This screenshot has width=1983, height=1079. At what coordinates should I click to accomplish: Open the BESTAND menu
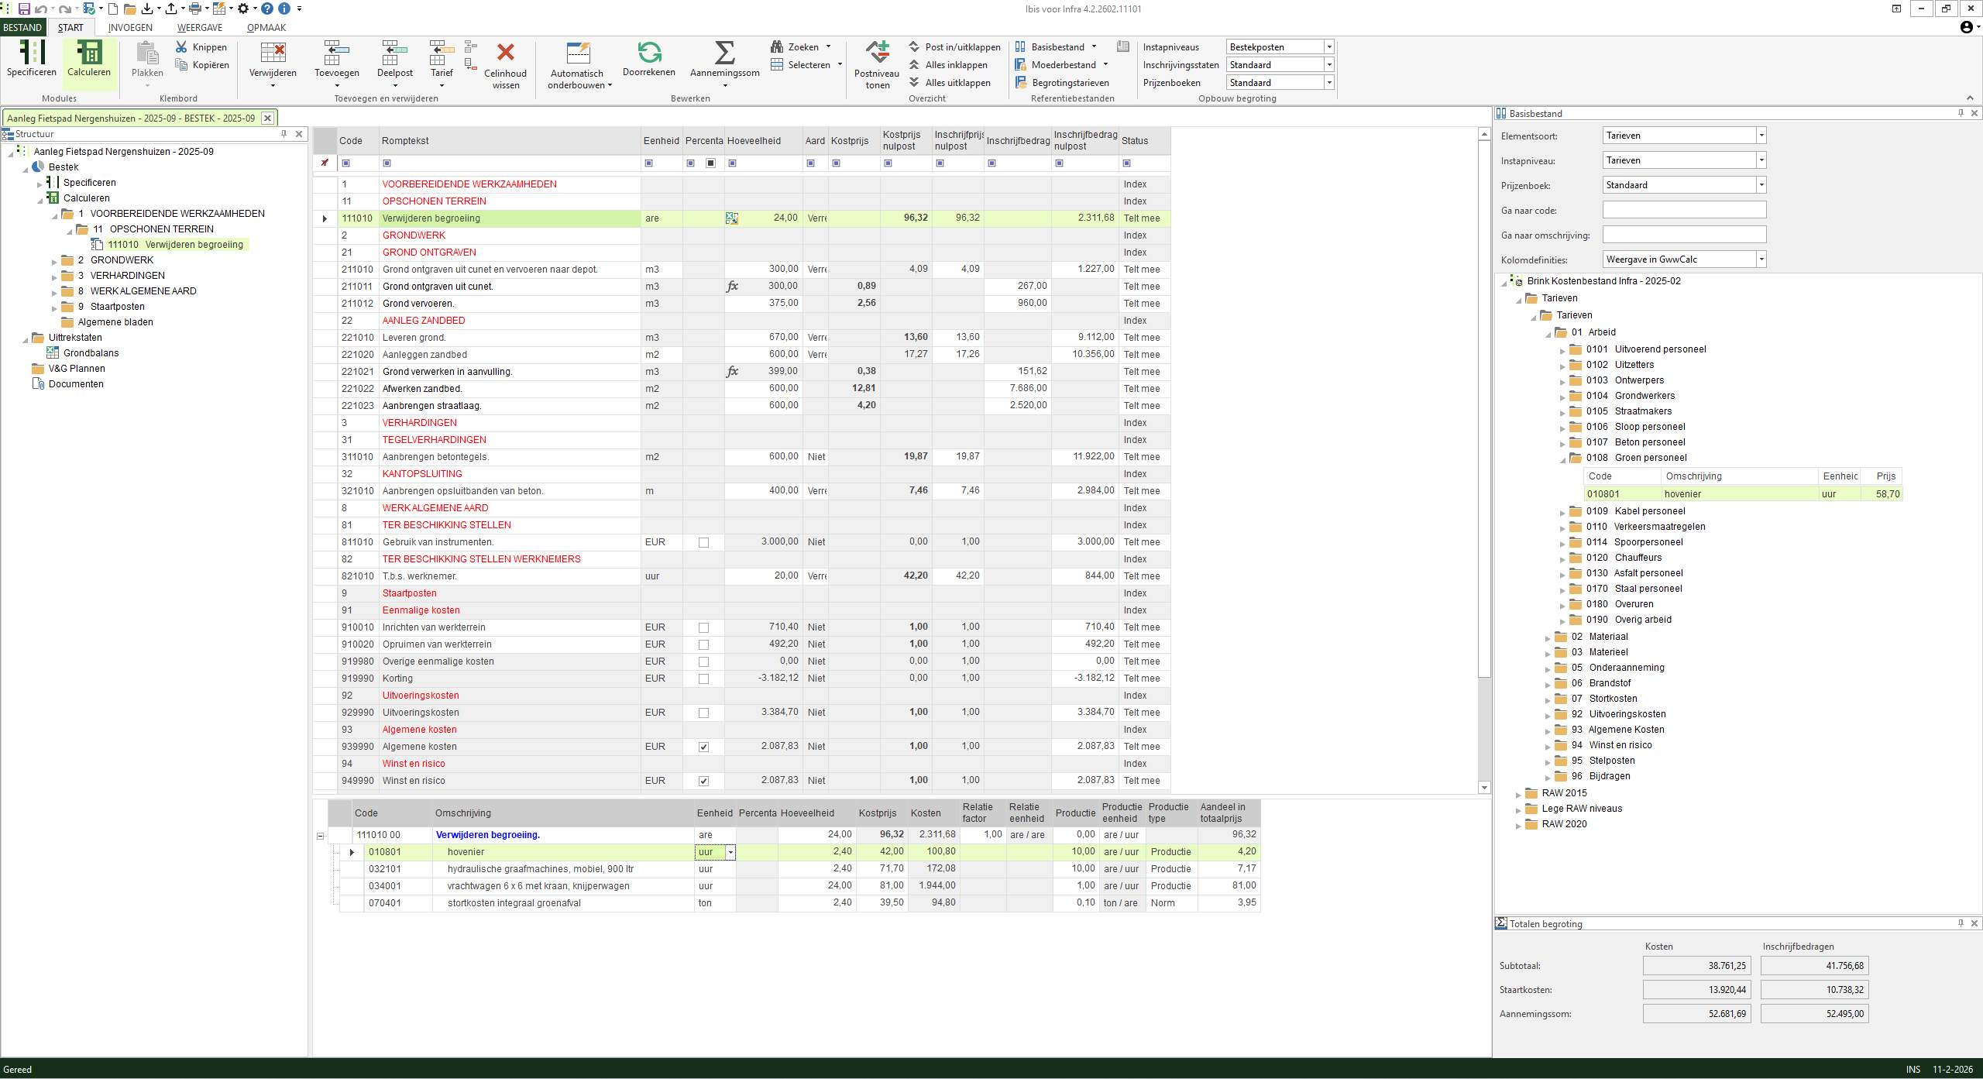pos(22,27)
